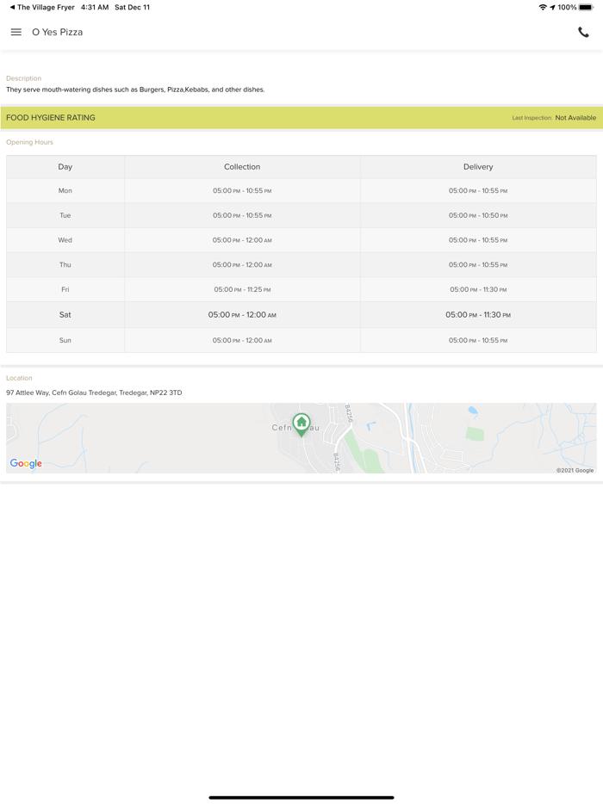Image resolution: width=603 pixels, height=804 pixels.
Task: Click the Last Inspection label
Action: (x=532, y=118)
